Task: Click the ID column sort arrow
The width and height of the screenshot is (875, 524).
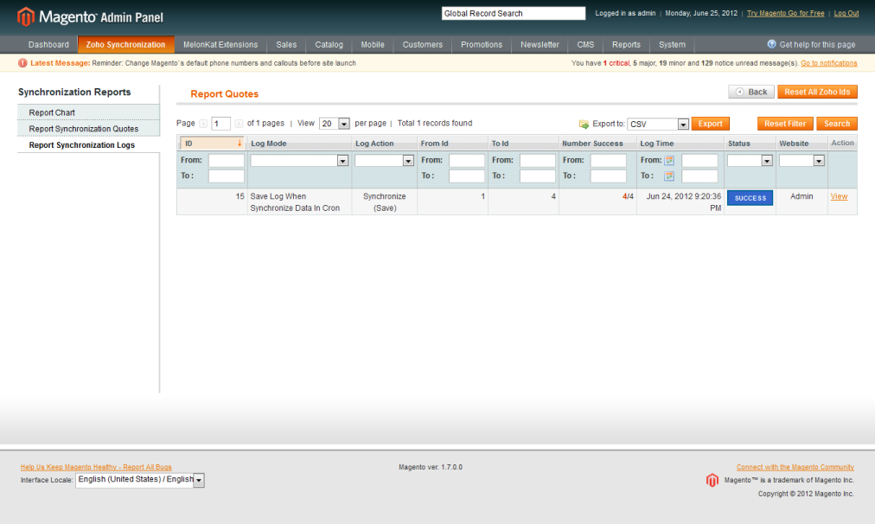Action: [x=240, y=144]
